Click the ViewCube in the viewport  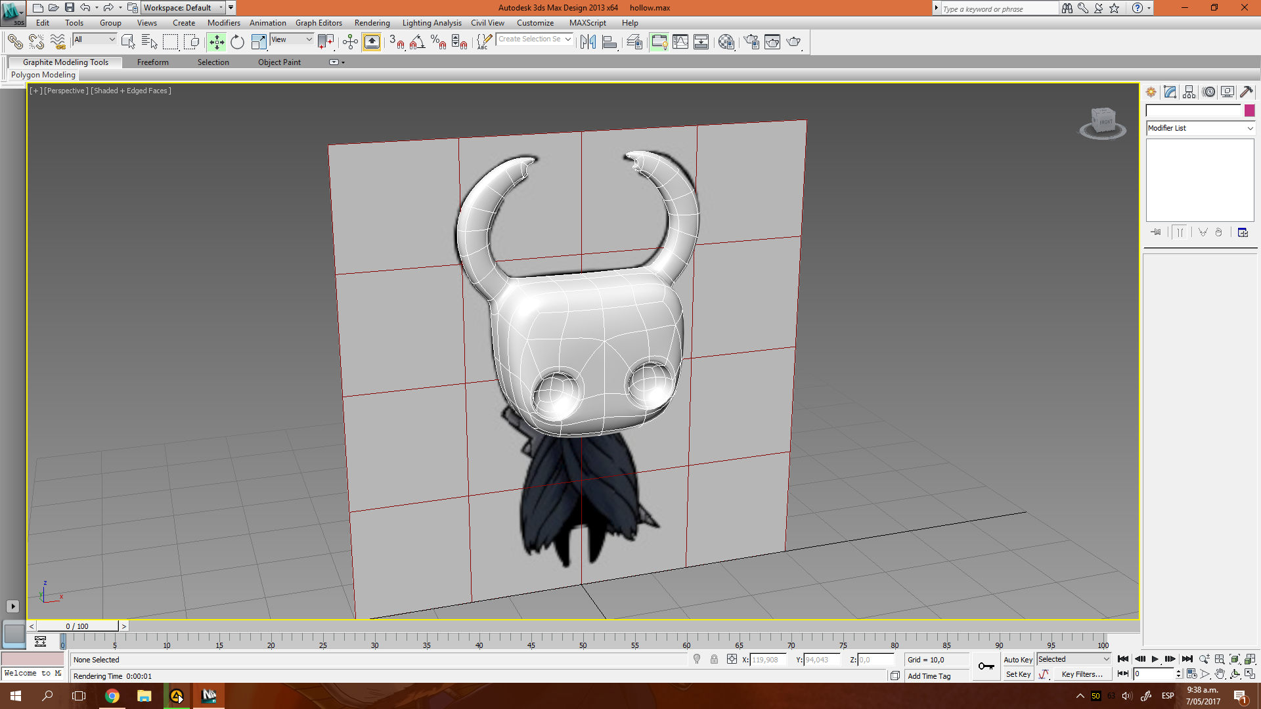coord(1103,123)
